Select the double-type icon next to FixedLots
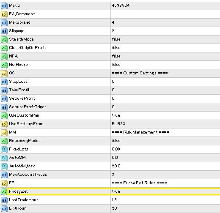 click(4, 150)
